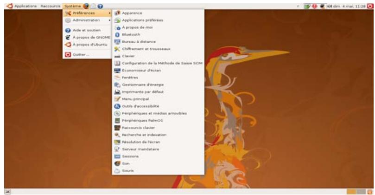Click the Fenêtres icon

[x=117, y=78]
